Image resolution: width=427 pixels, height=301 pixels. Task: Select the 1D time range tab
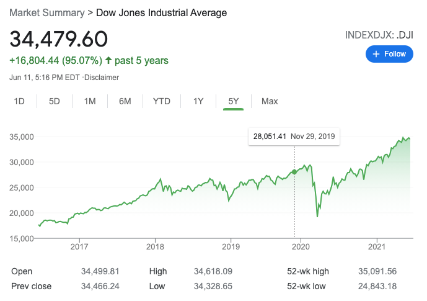[x=19, y=101]
